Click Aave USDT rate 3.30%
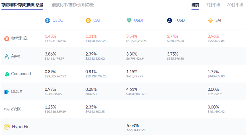 click(x=132, y=54)
